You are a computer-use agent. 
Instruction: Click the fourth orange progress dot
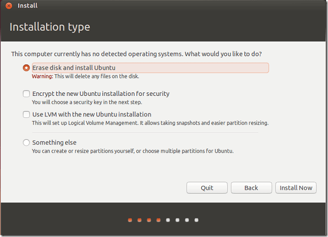click(x=158, y=220)
